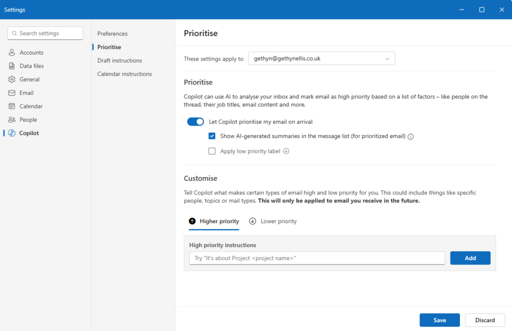Image resolution: width=512 pixels, height=331 pixels.
Task: Focus the Search settings field
Action: tap(45, 33)
